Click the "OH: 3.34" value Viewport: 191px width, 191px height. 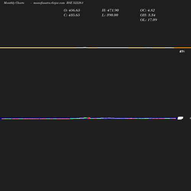[148, 15]
